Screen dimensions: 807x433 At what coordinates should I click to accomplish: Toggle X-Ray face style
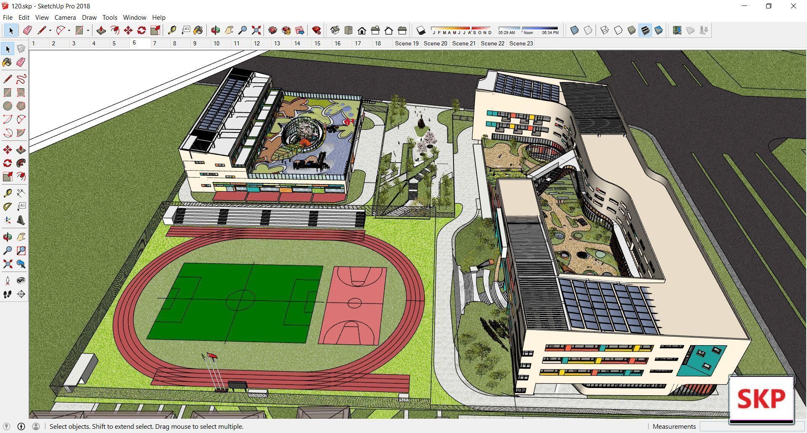575,30
